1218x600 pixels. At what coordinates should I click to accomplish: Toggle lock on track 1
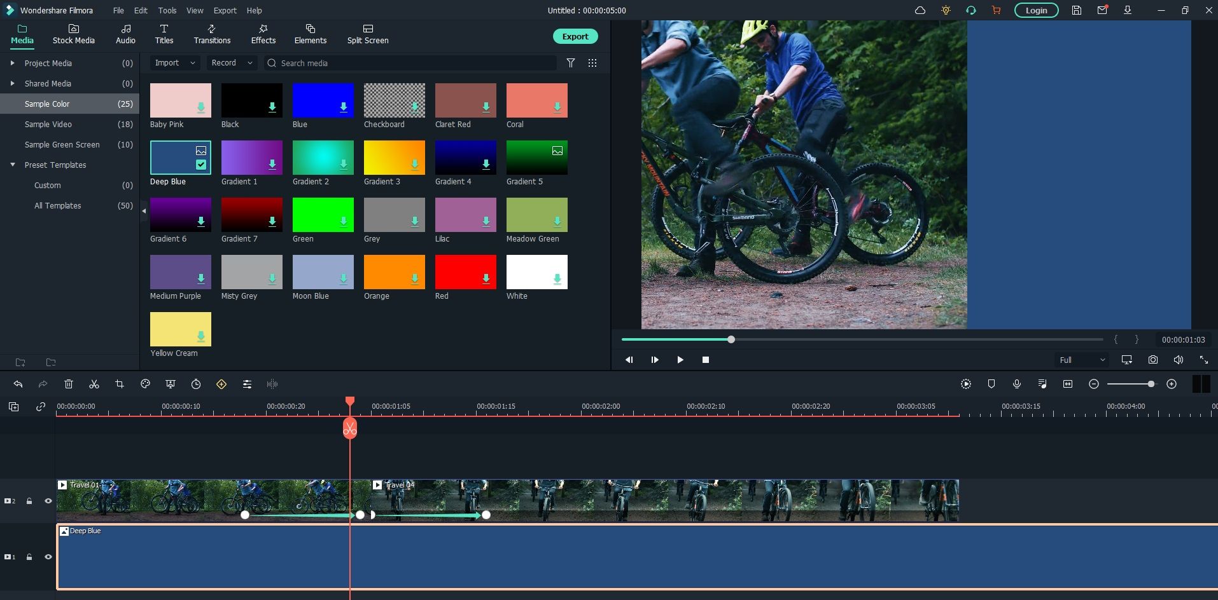[x=29, y=557]
